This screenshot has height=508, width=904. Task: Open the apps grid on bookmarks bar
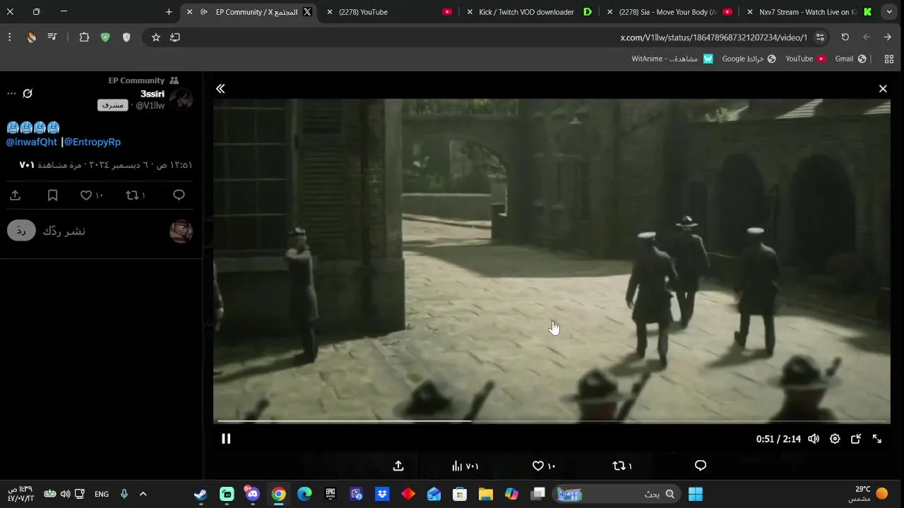pos(889,59)
